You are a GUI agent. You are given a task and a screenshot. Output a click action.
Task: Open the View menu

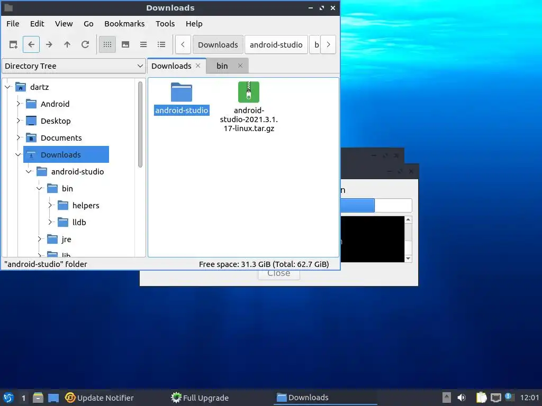(x=64, y=24)
